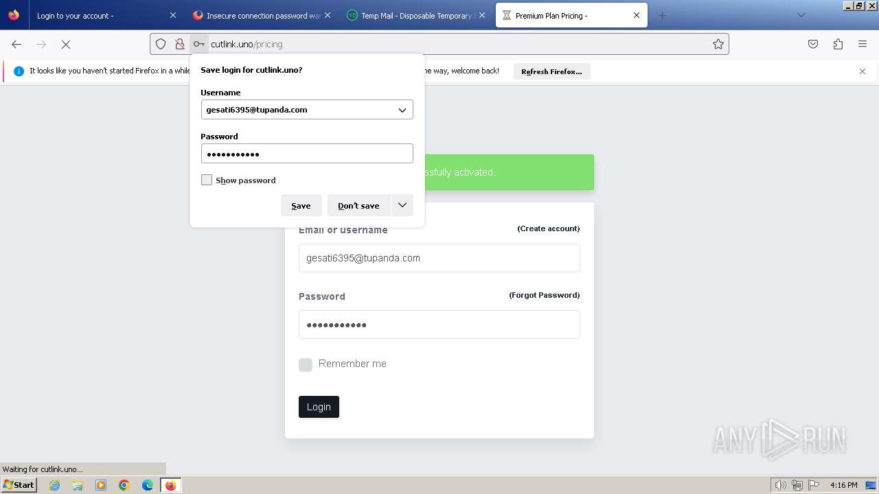
Task: Click the 4:16 PM taskbar clock
Action: (843, 485)
